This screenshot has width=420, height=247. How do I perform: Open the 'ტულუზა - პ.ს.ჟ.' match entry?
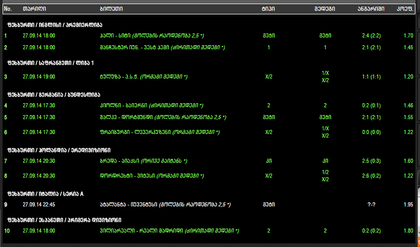click(144, 77)
